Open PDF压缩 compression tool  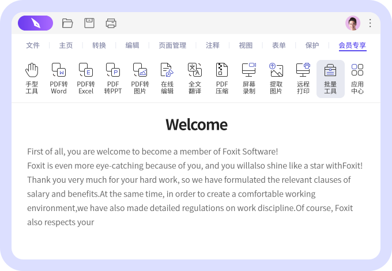(x=222, y=78)
